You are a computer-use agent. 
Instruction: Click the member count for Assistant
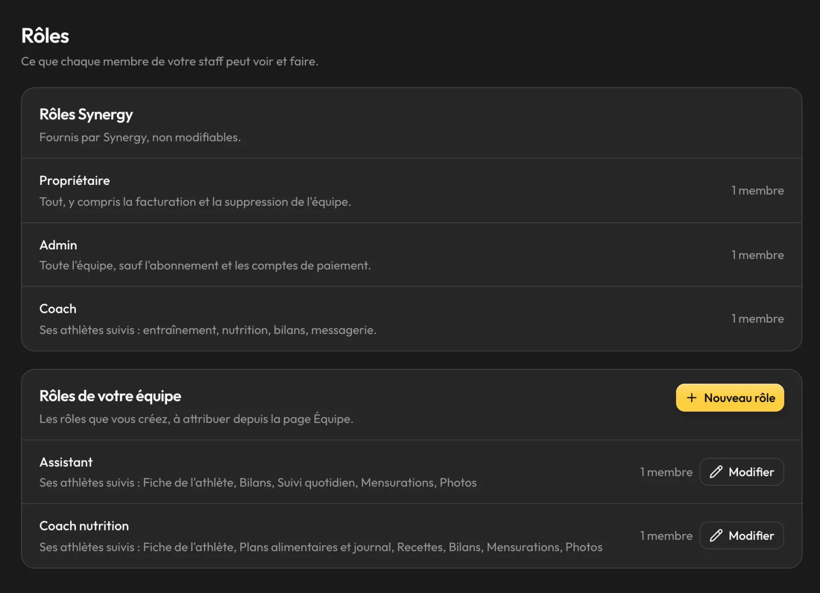[x=666, y=472]
